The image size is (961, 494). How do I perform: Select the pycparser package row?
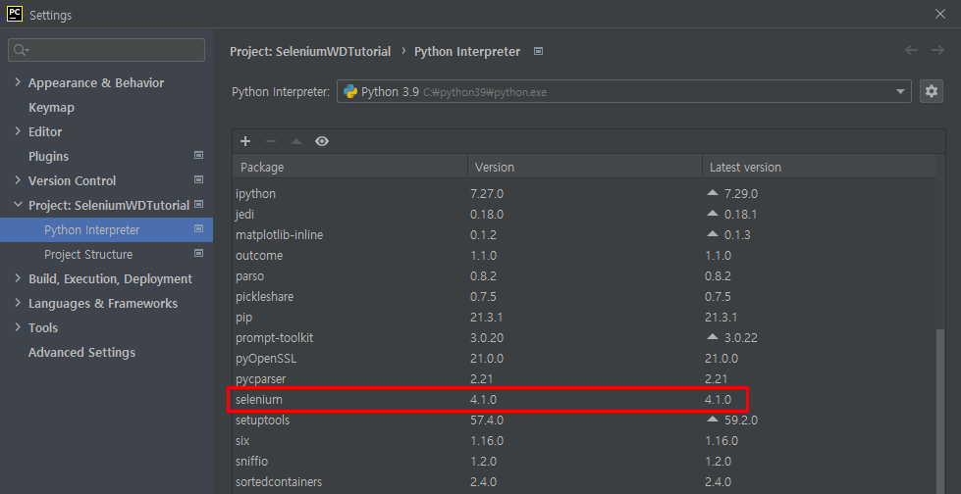tap(584, 379)
